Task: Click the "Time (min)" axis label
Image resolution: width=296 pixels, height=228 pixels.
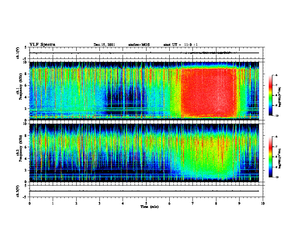Action: coord(149,207)
